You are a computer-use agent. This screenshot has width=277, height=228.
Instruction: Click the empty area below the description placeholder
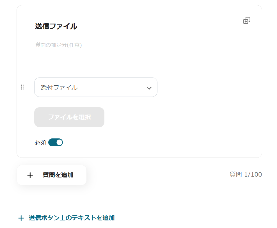(x=112, y=62)
